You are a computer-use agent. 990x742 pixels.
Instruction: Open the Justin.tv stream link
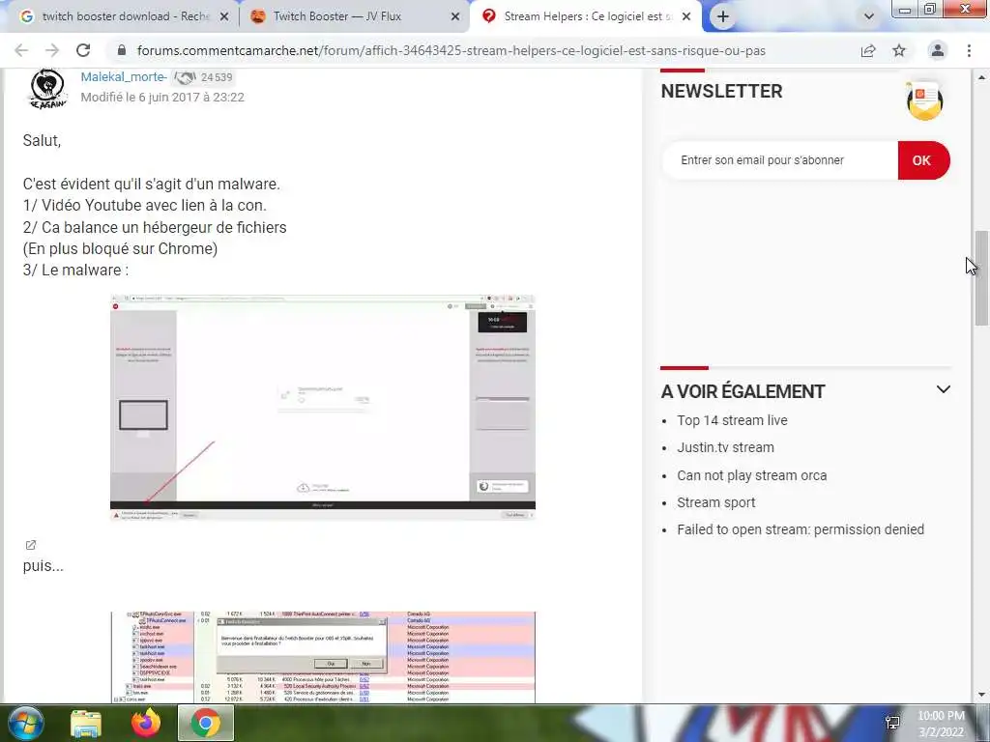[725, 447]
